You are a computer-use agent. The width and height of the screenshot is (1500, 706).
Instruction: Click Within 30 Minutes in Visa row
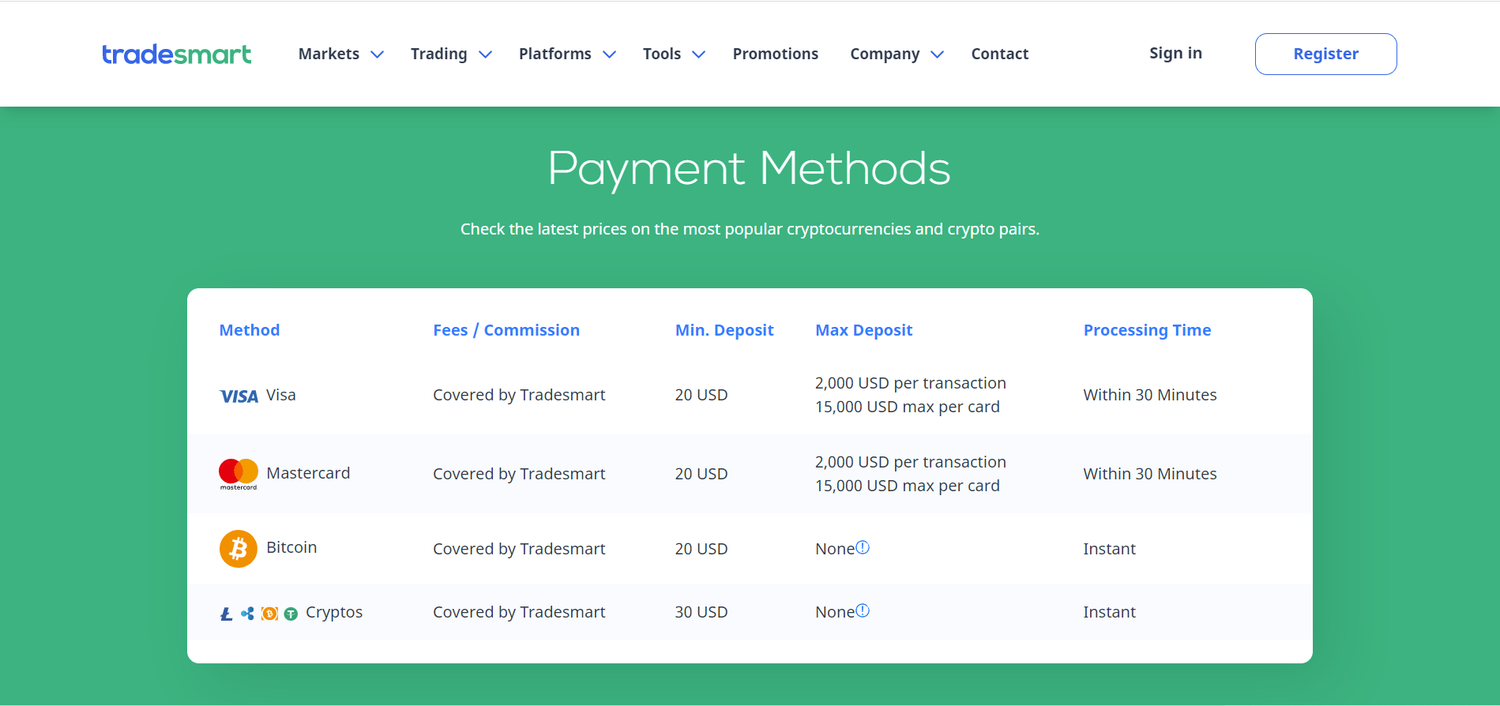pyautogui.click(x=1150, y=395)
